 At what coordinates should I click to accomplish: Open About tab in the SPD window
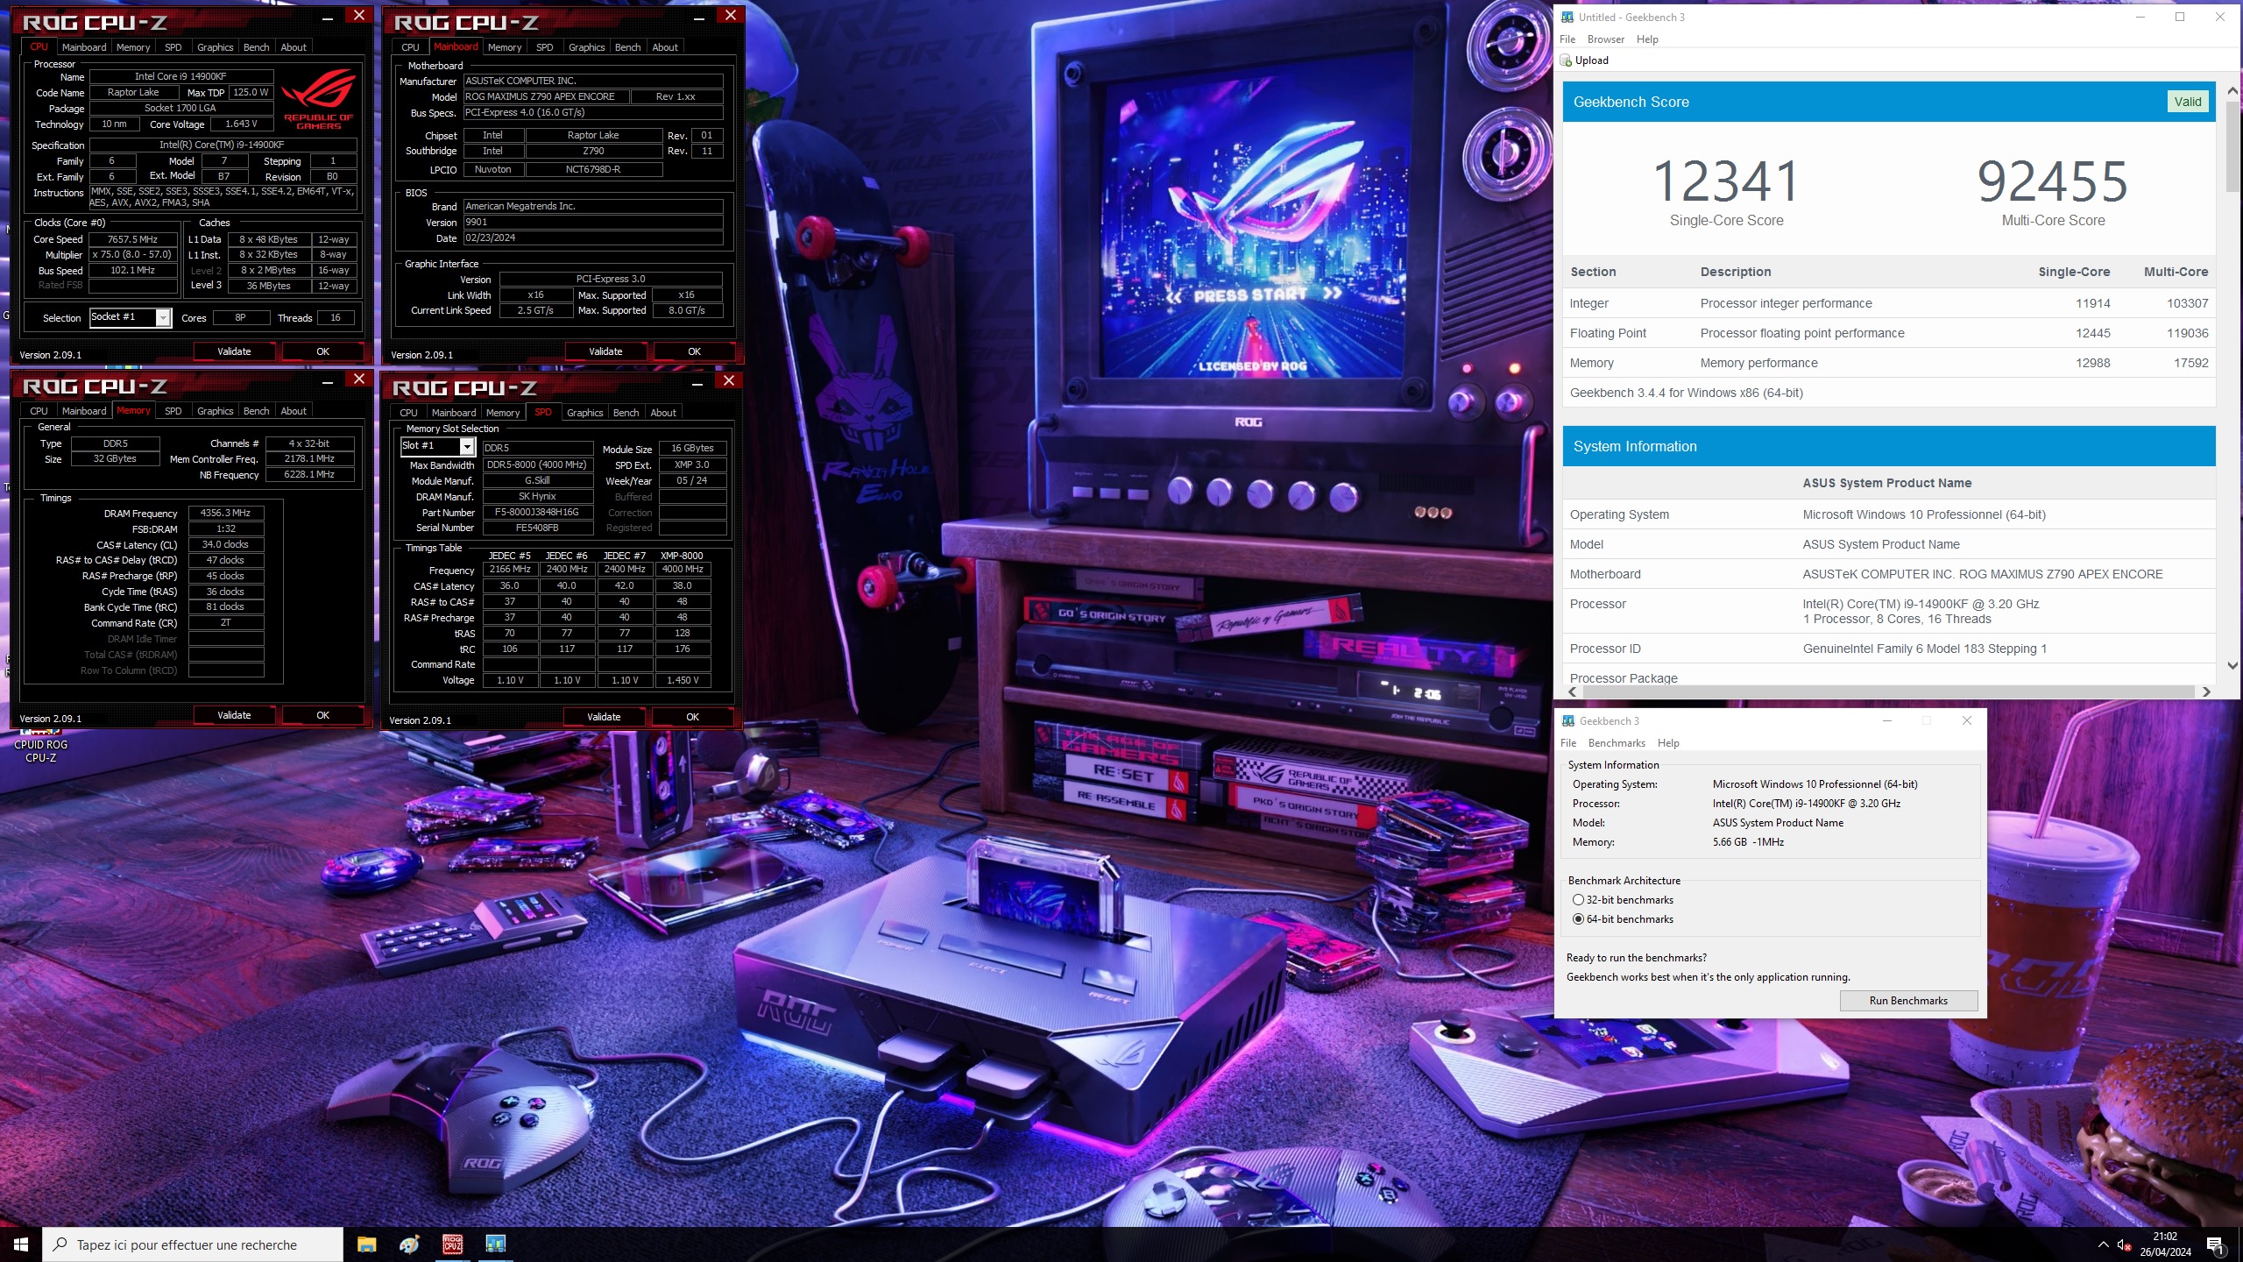(x=663, y=413)
